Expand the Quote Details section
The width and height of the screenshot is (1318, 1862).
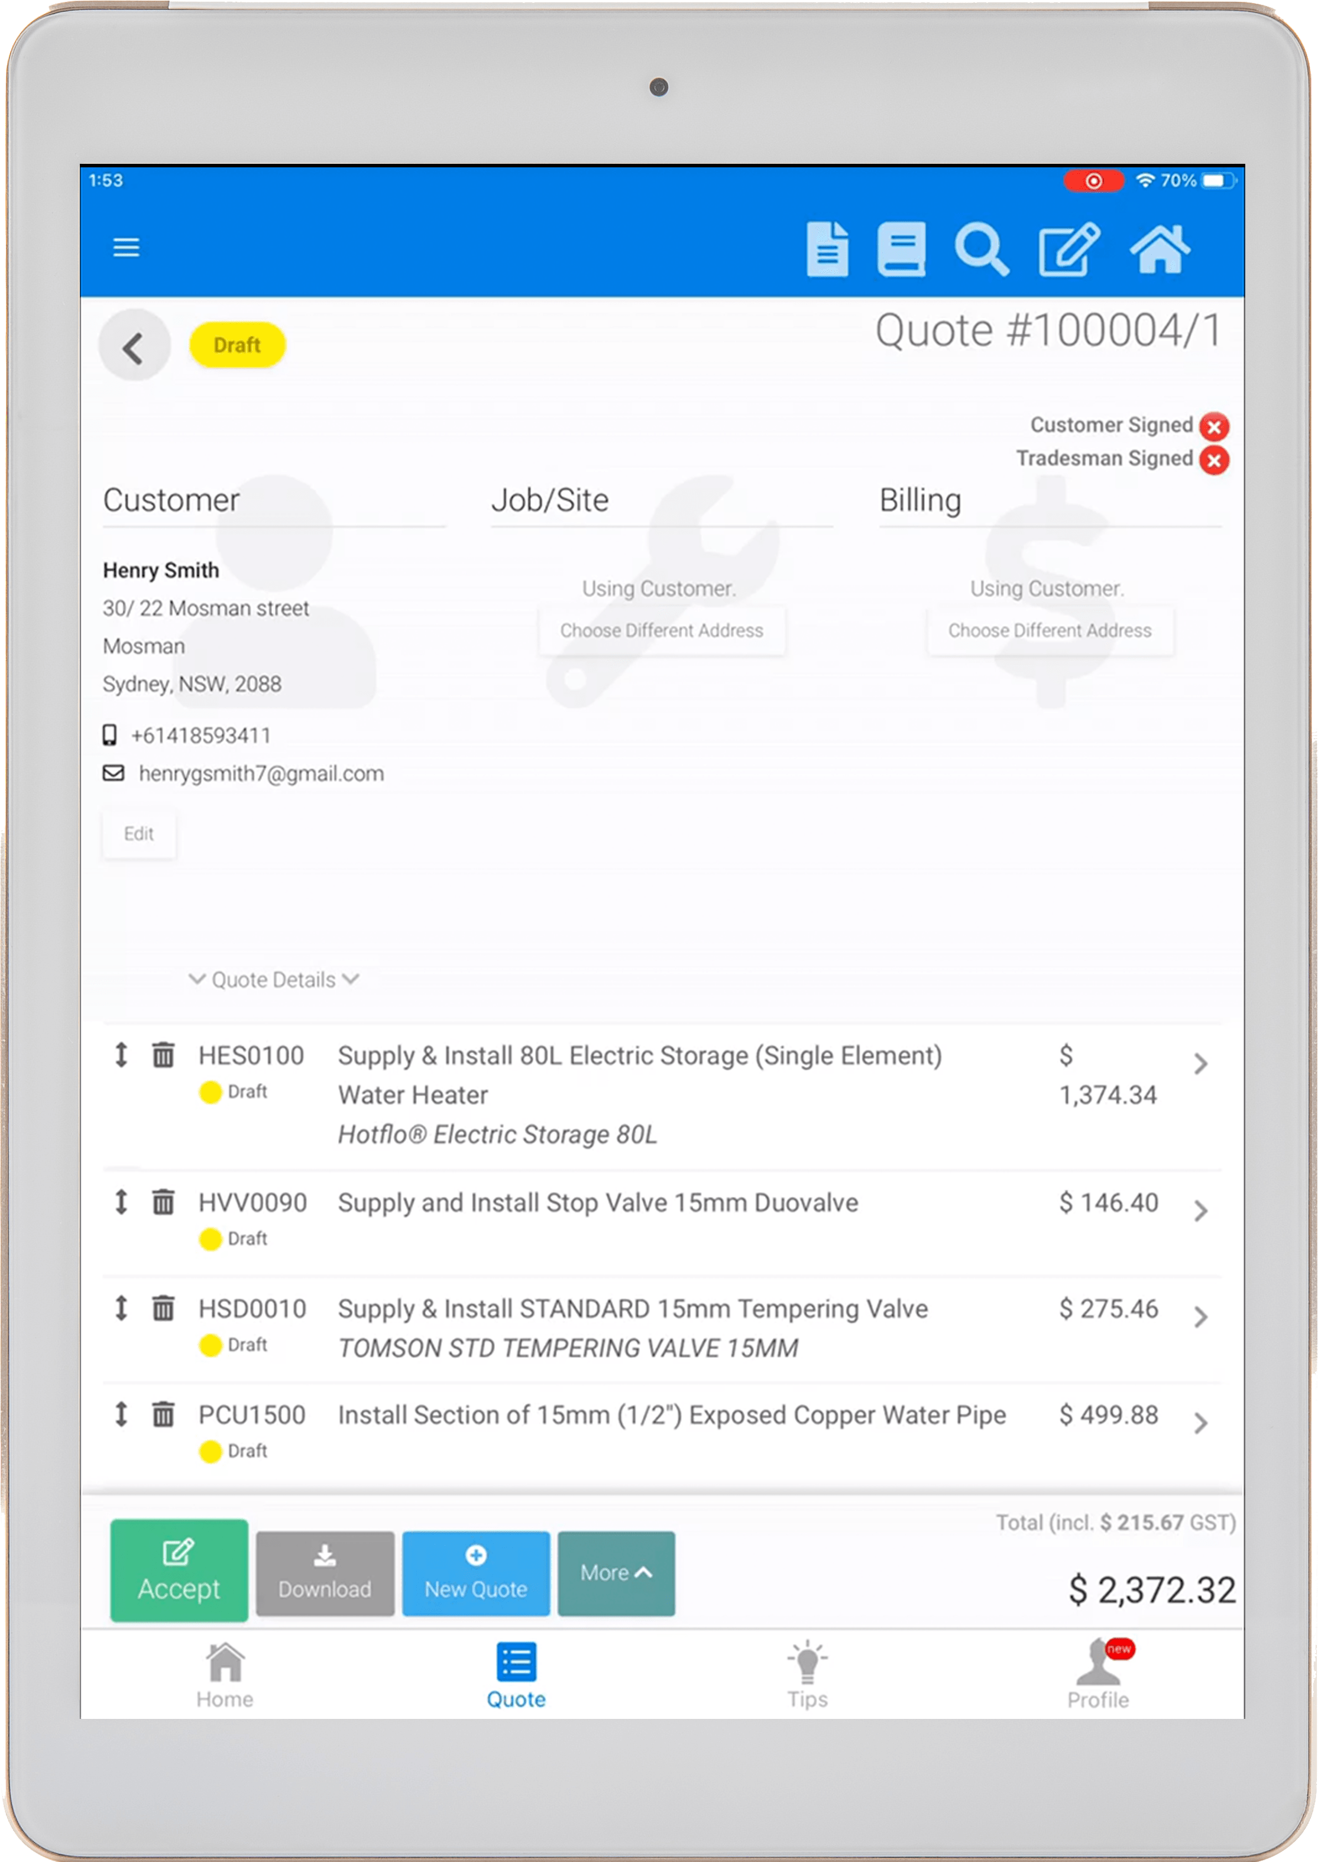coord(274,980)
